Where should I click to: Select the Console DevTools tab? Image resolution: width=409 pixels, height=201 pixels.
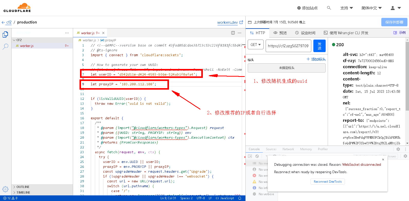click(x=254, y=149)
